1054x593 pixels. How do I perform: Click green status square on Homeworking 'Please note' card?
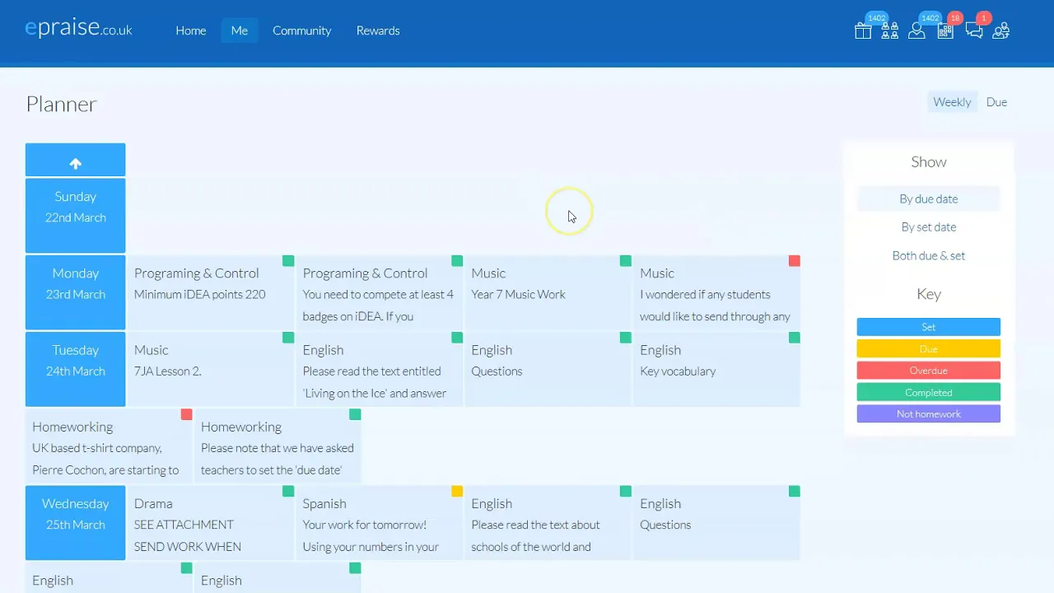(x=355, y=414)
